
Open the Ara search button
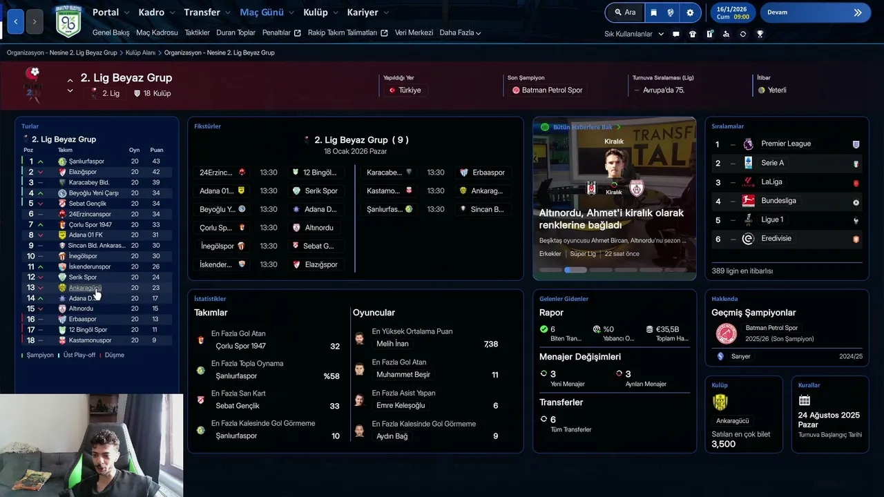point(624,12)
